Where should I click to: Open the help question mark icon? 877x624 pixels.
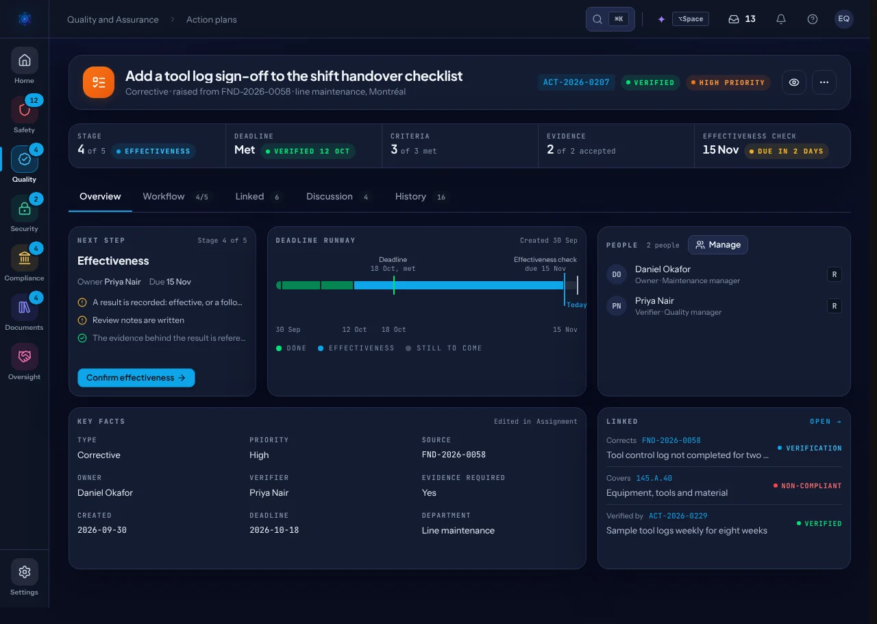tap(813, 19)
